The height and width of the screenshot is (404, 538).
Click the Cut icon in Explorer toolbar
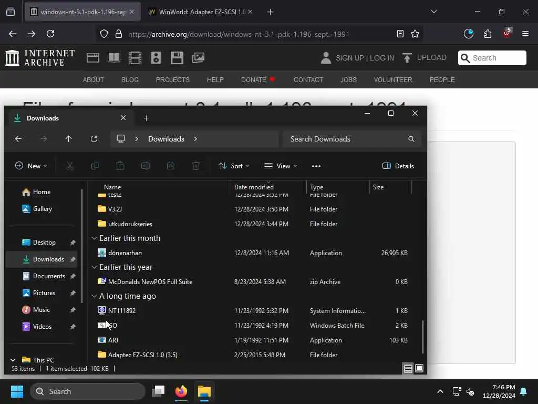(x=70, y=166)
